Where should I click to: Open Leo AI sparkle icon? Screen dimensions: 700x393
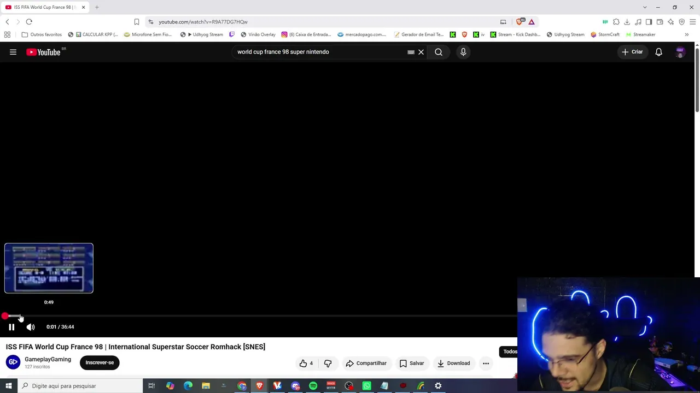coord(671,22)
